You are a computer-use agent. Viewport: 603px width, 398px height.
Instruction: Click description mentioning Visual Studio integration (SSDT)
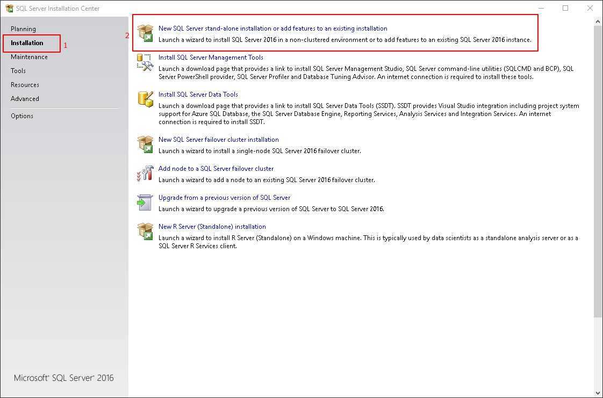369,114
